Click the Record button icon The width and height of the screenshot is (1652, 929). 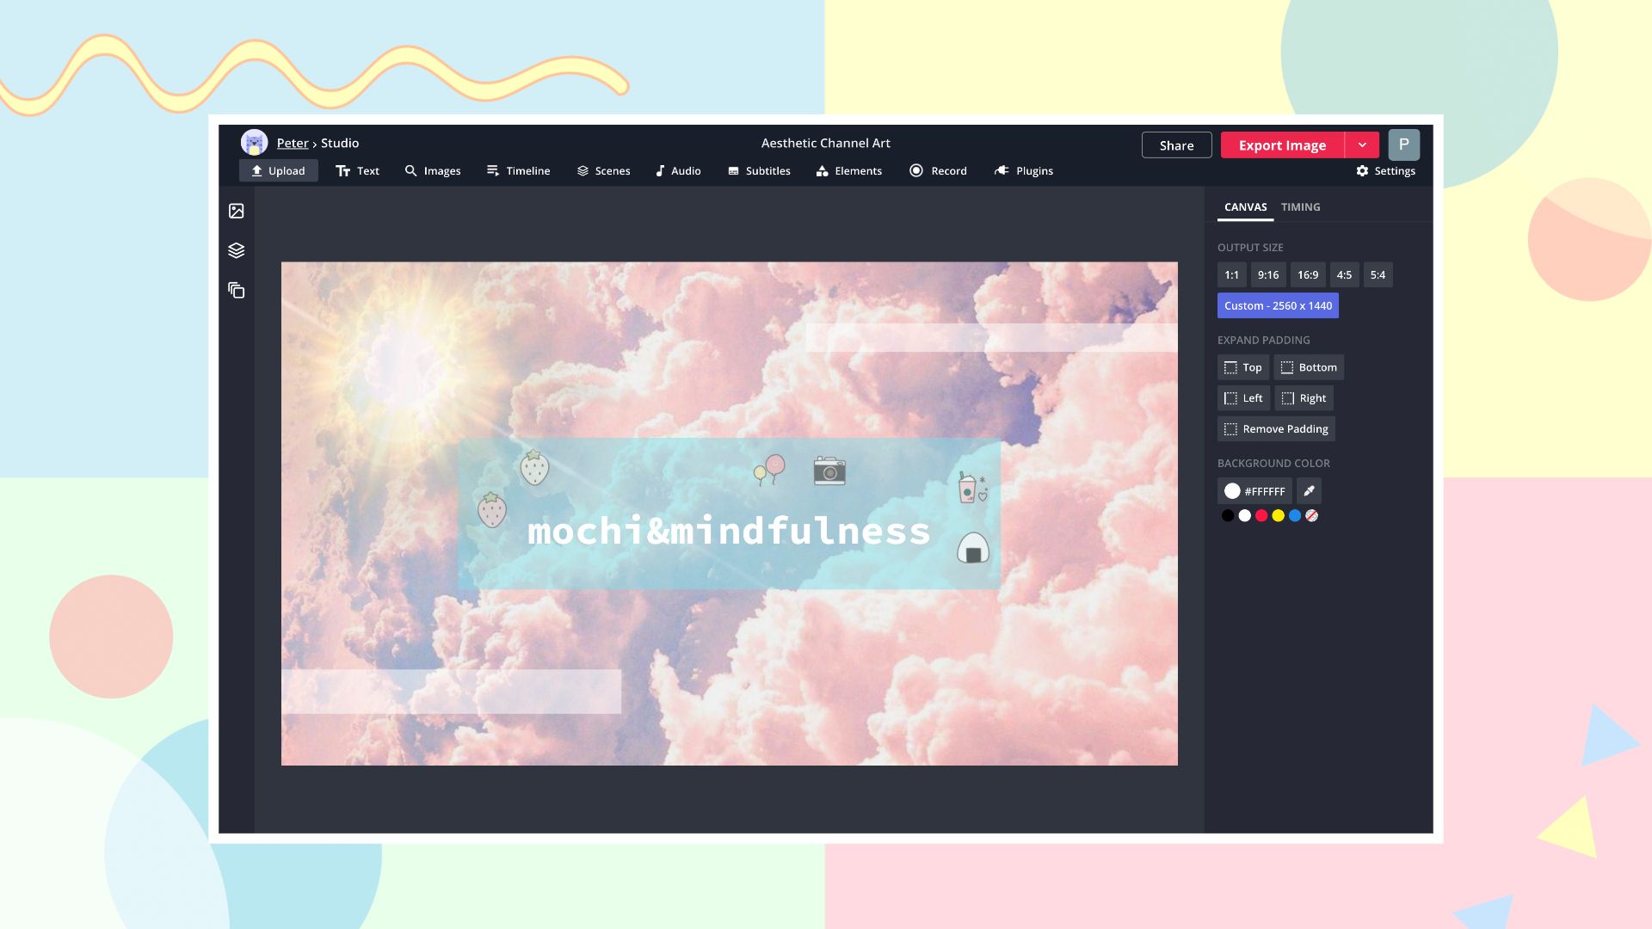coord(915,170)
